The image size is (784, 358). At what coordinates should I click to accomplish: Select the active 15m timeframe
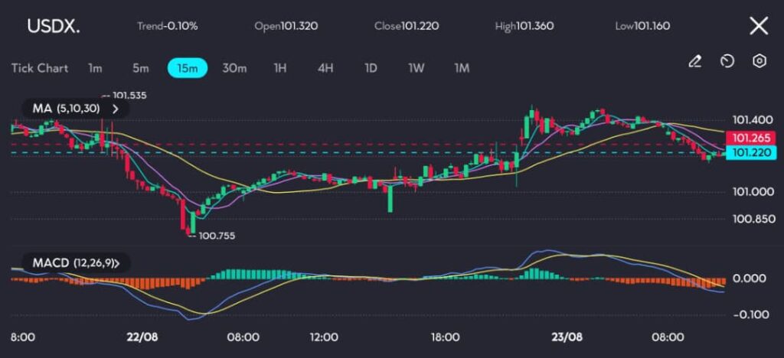tap(188, 68)
